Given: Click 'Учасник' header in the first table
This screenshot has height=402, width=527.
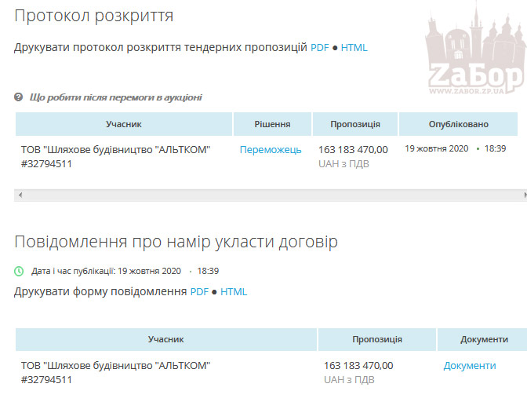Looking at the screenshot, I should coord(124,124).
